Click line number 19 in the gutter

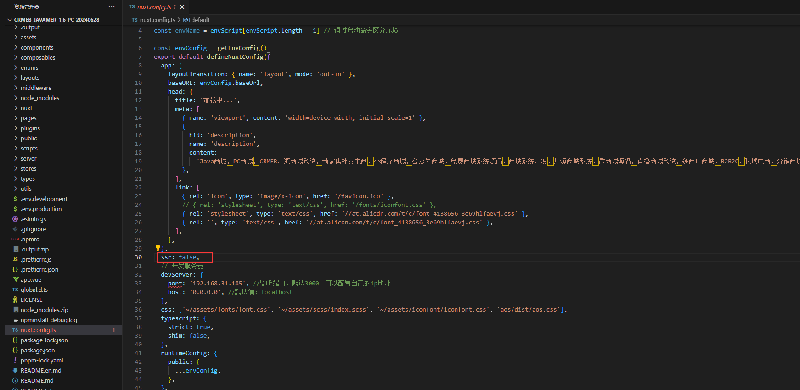click(138, 162)
